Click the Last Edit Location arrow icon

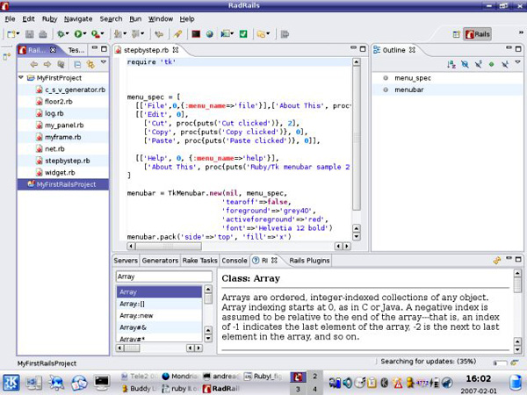tap(159, 34)
